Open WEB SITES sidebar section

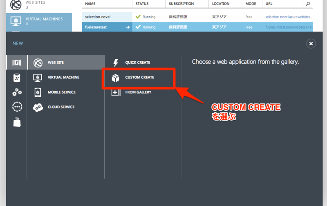coord(35,2)
